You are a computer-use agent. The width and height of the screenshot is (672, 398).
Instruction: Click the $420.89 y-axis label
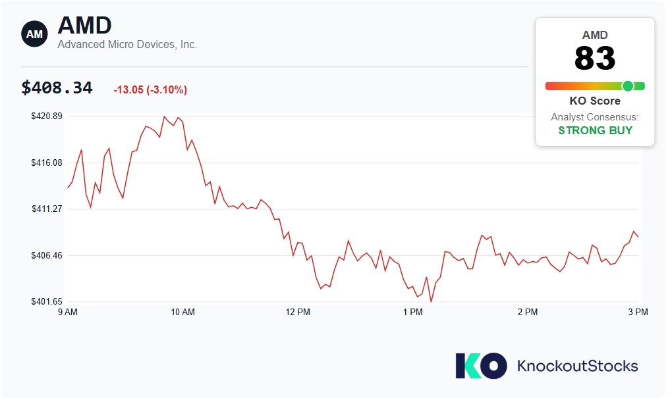[47, 116]
